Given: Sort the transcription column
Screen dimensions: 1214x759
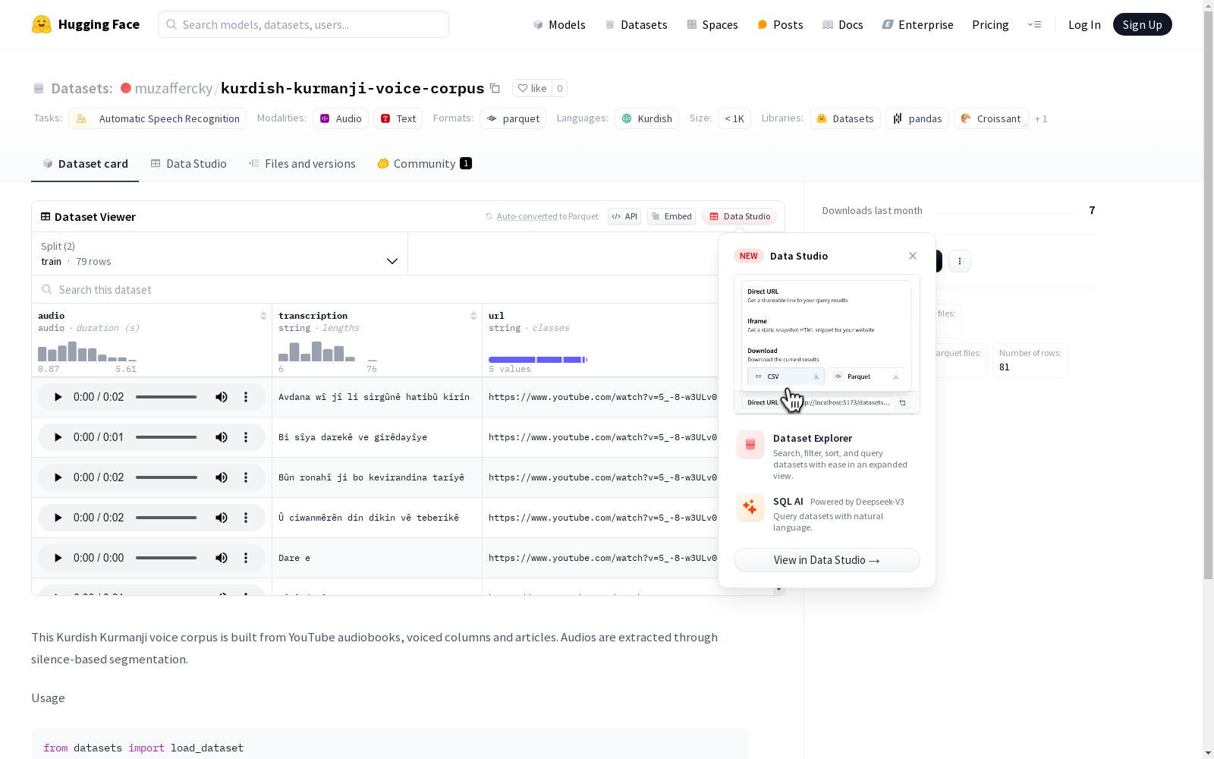Looking at the screenshot, I should pos(473,316).
